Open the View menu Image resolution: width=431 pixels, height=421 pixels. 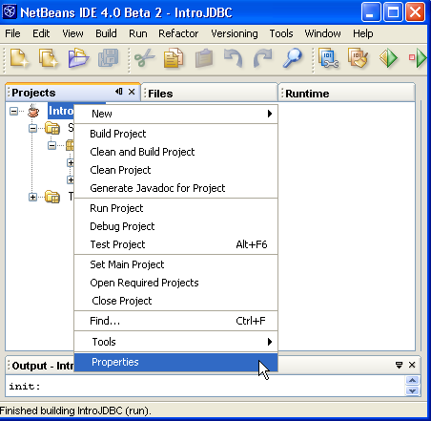click(x=72, y=33)
